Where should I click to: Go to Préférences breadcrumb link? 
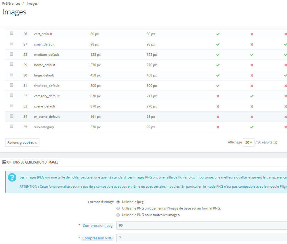(x=11, y=4)
